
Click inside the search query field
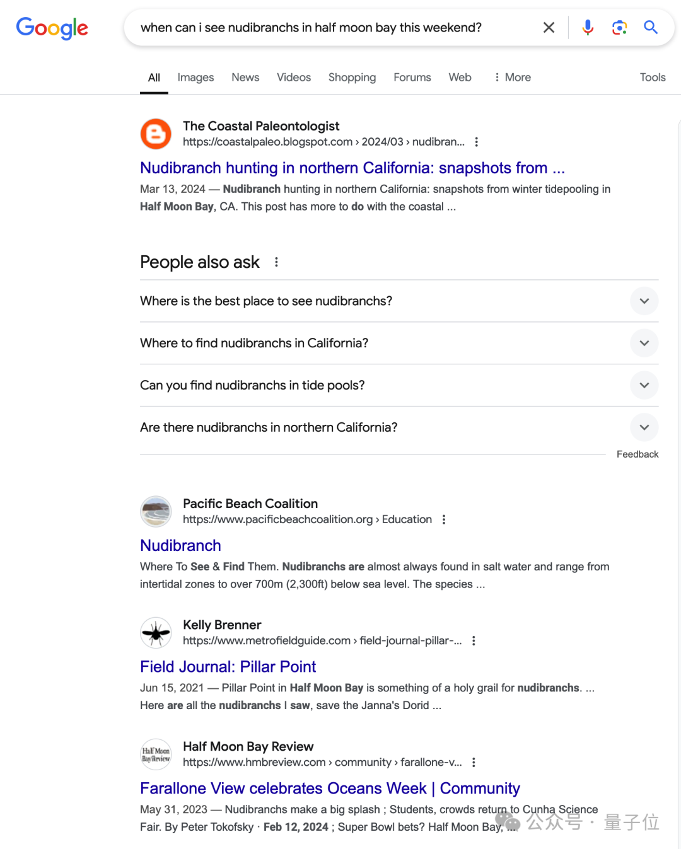(x=328, y=28)
